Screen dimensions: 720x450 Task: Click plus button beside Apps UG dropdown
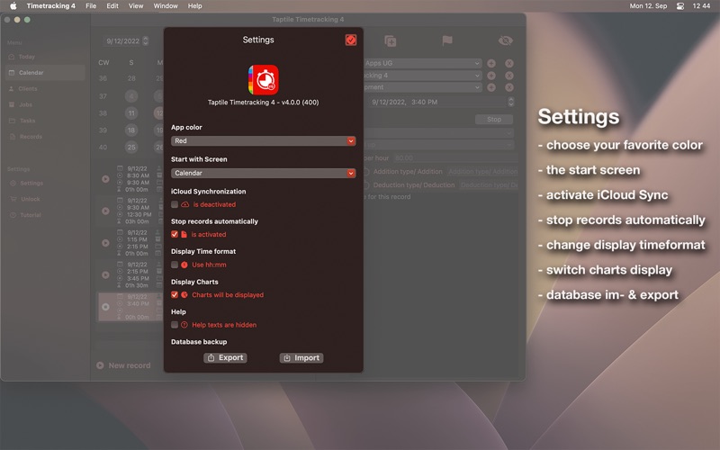pos(491,63)
